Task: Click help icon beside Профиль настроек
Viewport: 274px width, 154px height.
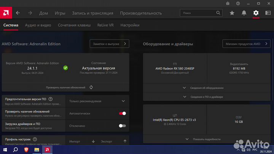Action: tap(35, 139)
